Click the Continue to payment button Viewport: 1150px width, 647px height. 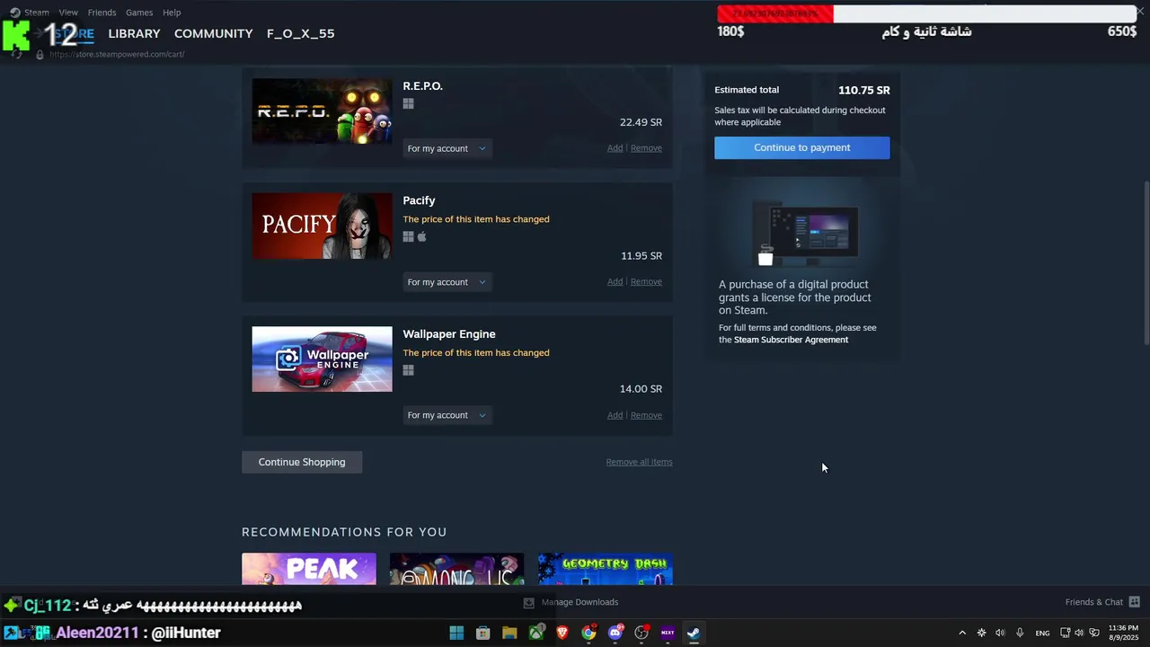tap(801, 147)
